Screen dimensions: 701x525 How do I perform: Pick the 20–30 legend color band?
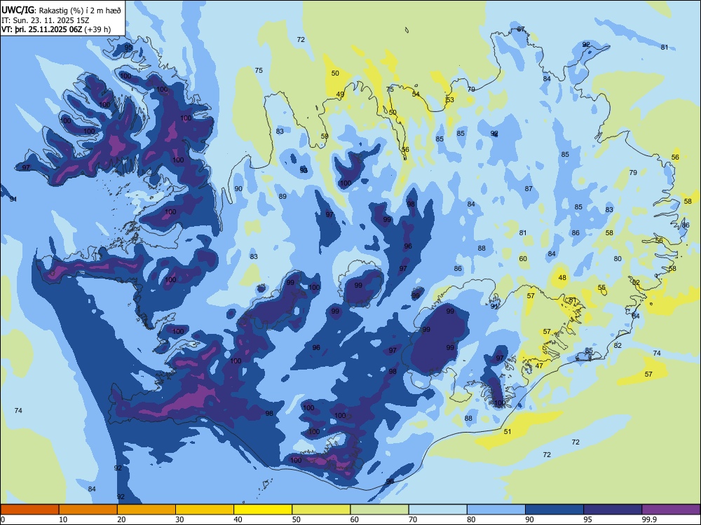[x=147, y=510]
